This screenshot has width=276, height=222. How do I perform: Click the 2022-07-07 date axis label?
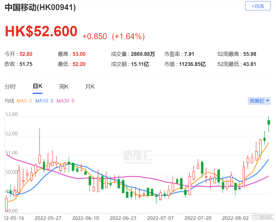pos(161,218)
